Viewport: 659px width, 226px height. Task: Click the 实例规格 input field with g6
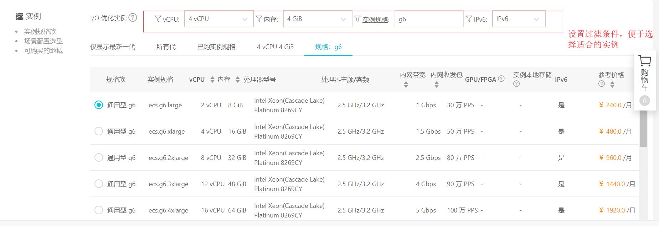point(429,19)
